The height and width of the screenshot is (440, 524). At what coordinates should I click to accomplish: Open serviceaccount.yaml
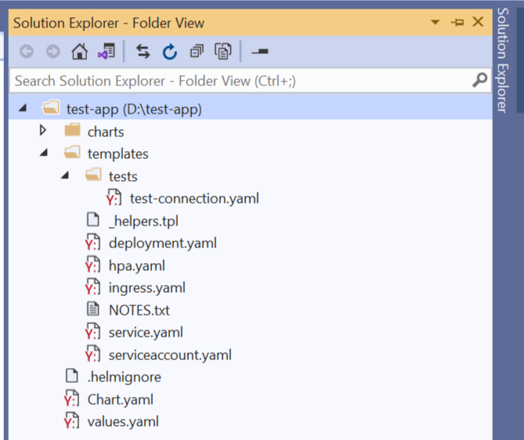pos(170,355)
